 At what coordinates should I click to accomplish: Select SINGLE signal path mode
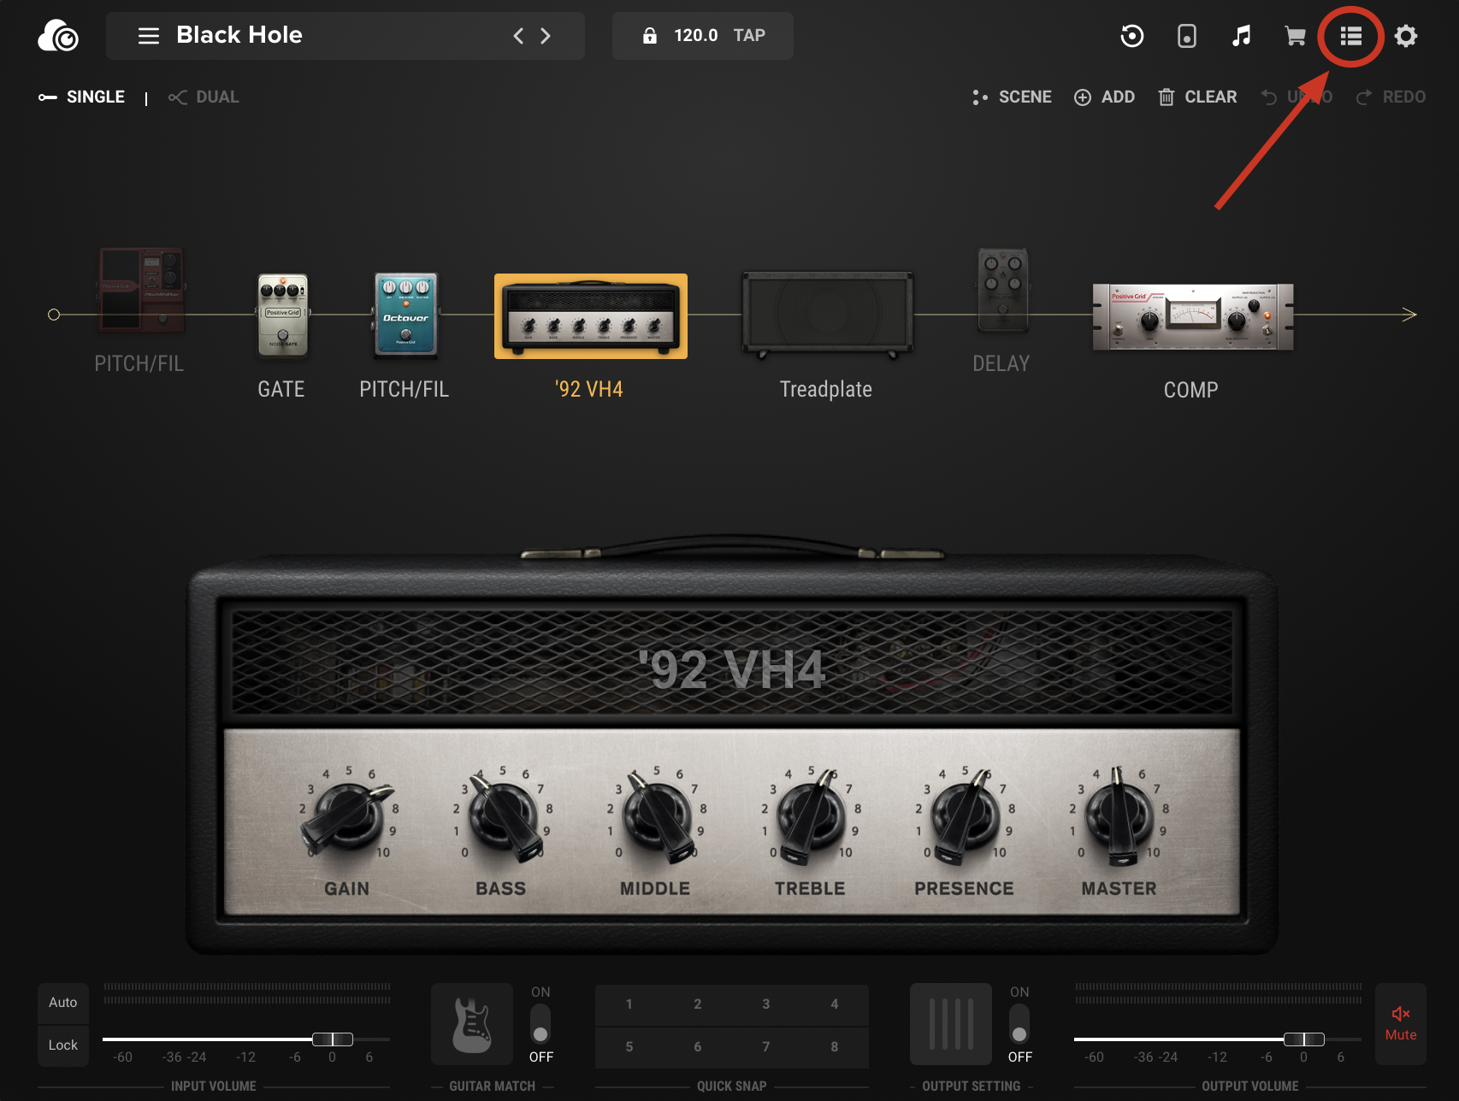point(82,97)
